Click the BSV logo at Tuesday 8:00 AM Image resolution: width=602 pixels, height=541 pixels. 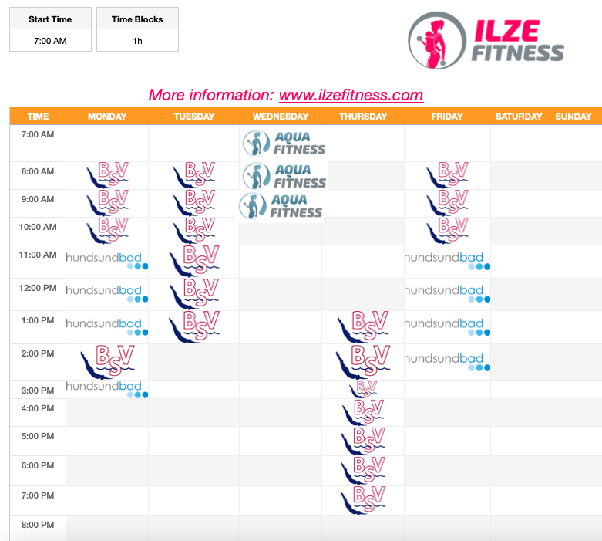pos(194,175)
